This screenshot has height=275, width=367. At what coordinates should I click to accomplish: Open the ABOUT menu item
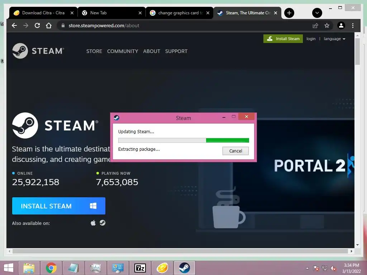[152, 51]
